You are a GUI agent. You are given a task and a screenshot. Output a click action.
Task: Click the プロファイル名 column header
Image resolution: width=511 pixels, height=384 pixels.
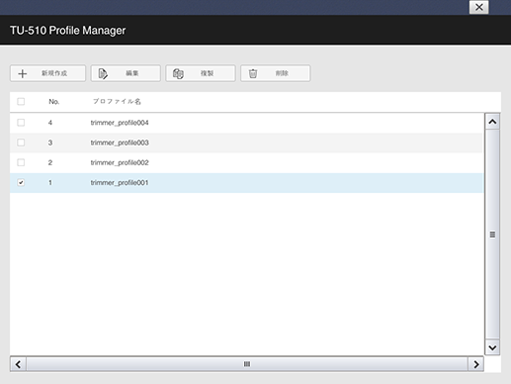point(117,101)
